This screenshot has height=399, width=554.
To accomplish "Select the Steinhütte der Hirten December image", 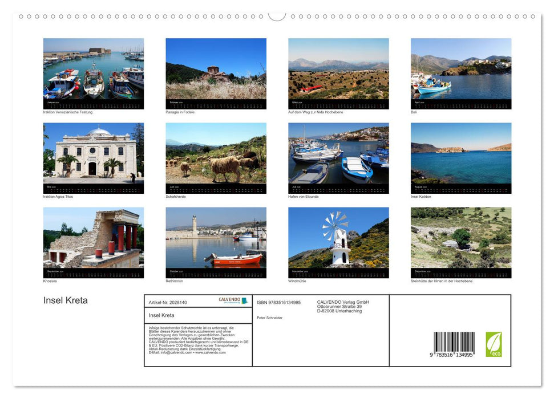I will point(461,242).
